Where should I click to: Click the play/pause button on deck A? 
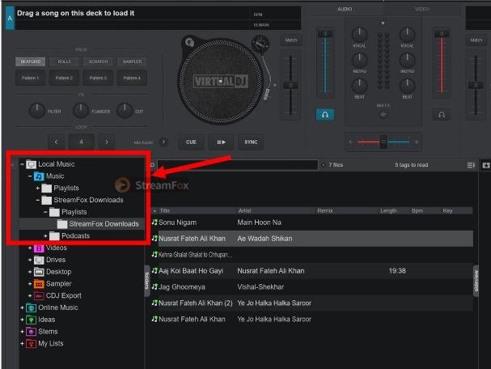221,142
